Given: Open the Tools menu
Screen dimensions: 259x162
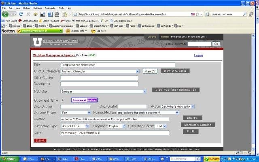Looking at the screenshot, I should (61, 8).
